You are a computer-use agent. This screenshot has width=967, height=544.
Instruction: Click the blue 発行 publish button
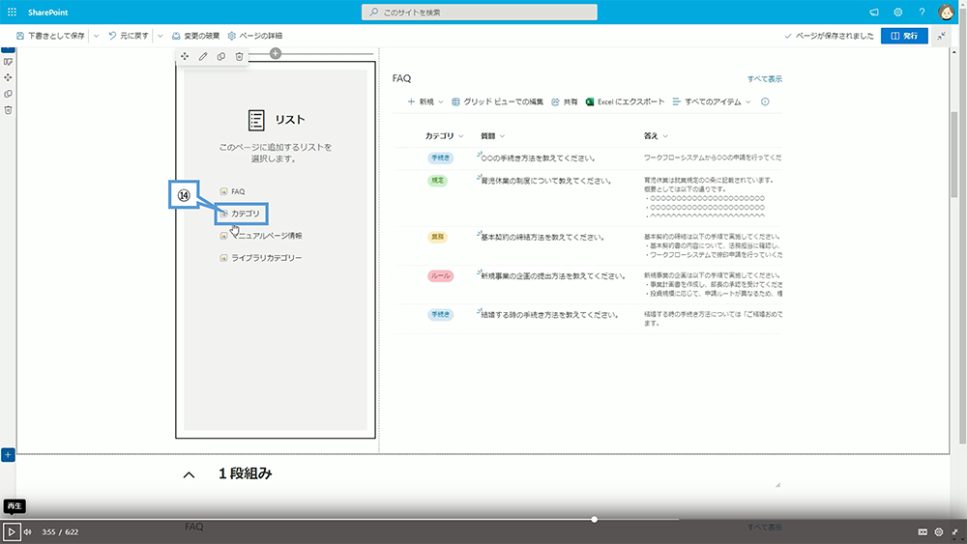pos(904,36)
